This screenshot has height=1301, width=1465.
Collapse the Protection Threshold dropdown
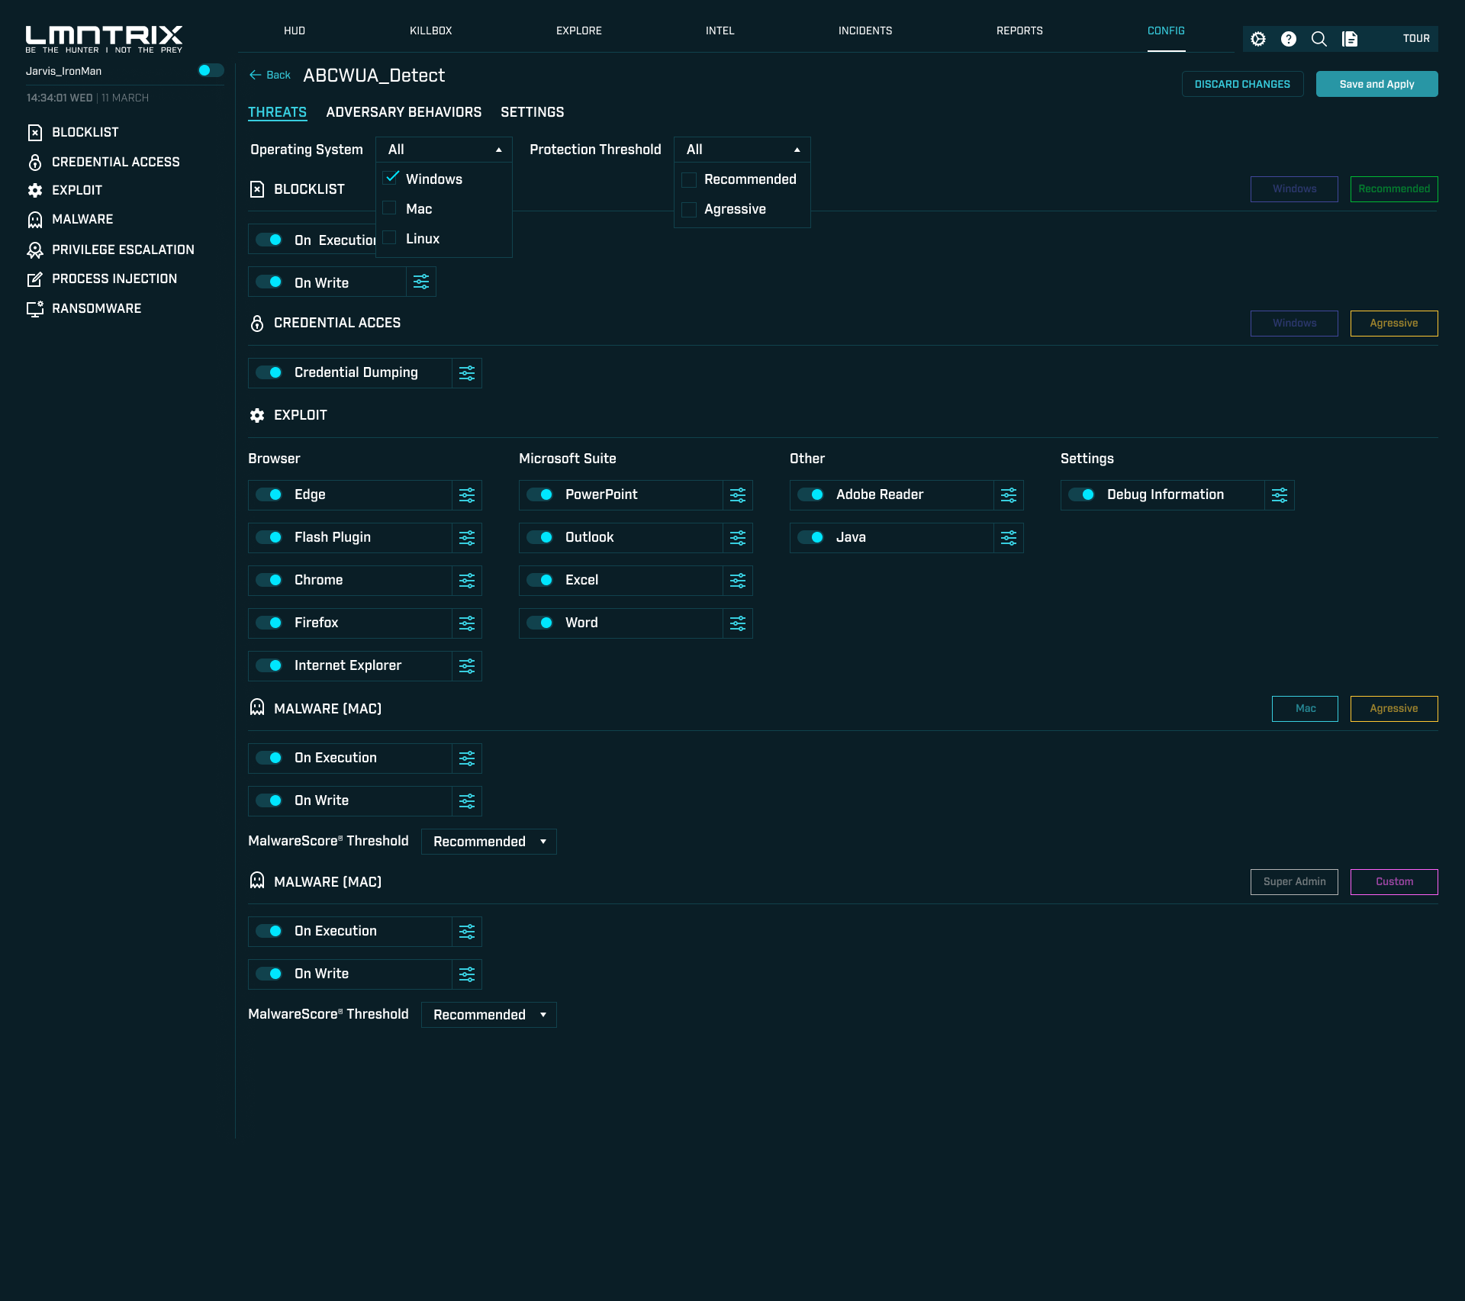[x=742, y=150]
